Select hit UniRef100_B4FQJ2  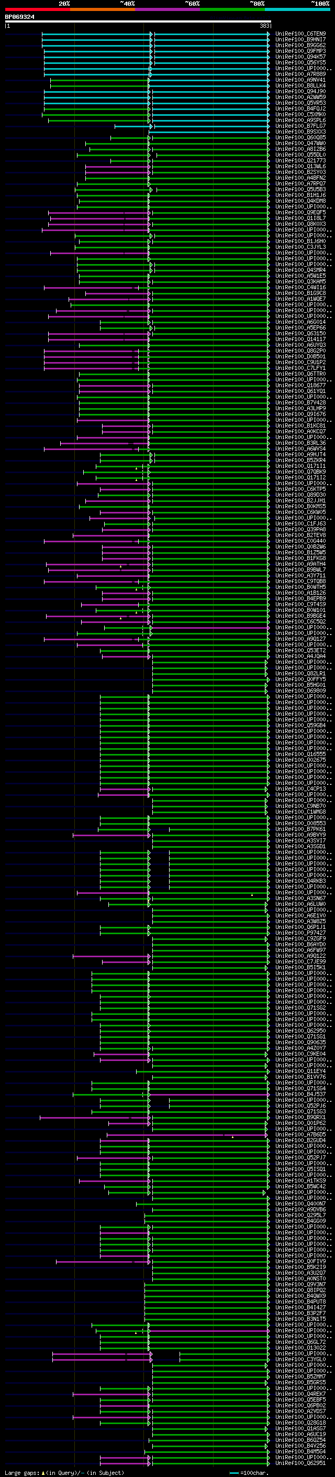300,108
